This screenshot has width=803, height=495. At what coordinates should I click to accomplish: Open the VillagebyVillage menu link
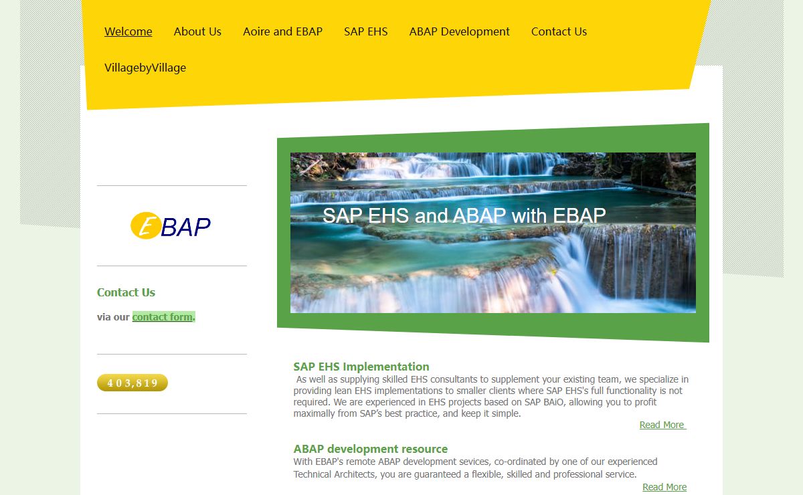click(145, 68)
